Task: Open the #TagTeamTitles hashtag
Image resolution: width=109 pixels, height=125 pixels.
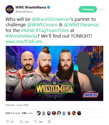Action: pyautogui.click(x=52, y=30)
